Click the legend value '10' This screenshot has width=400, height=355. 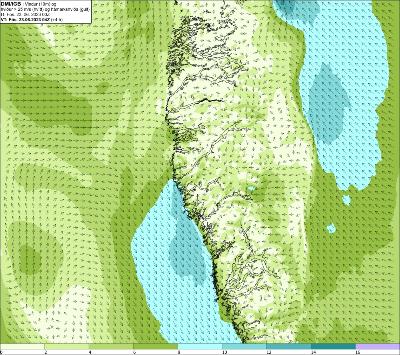(x=224, y=352)
